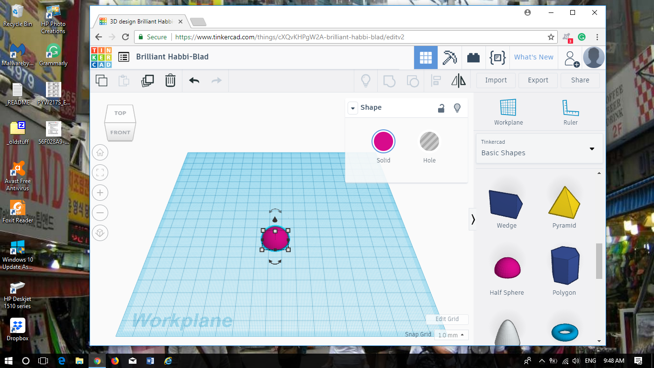Open the What's New link
Screen dimensions: 654x368
coord(534,57)
